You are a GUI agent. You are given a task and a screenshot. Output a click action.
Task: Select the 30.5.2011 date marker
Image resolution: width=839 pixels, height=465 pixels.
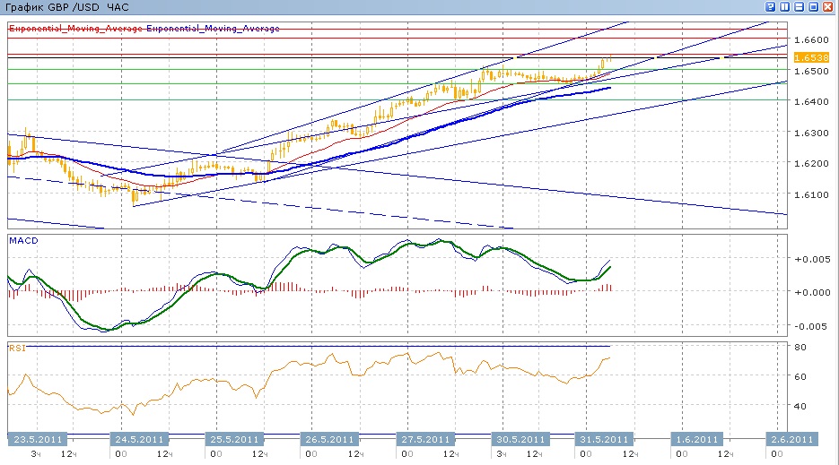click(x=520, y=439)
